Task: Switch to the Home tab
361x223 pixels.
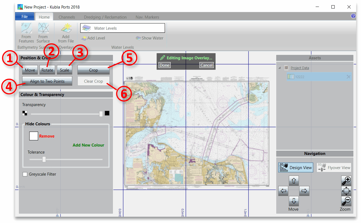Action: (x=44, y=17)
